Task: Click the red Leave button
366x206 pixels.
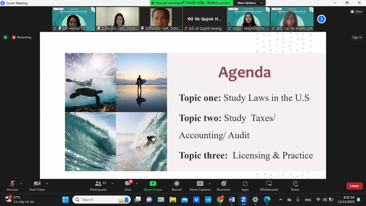Action: pyautogui.click(x=354, y=186)
